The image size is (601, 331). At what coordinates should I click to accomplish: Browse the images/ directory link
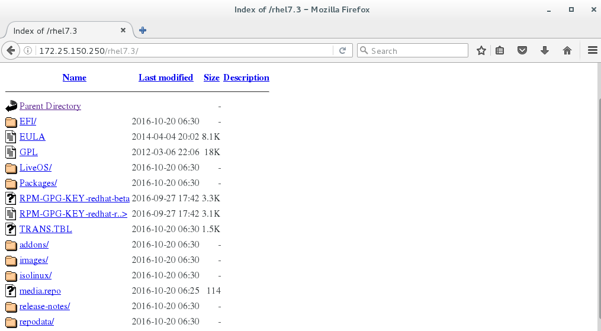pos(34,260)
